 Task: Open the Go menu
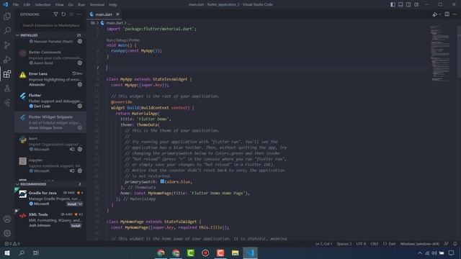click(71, 5)
